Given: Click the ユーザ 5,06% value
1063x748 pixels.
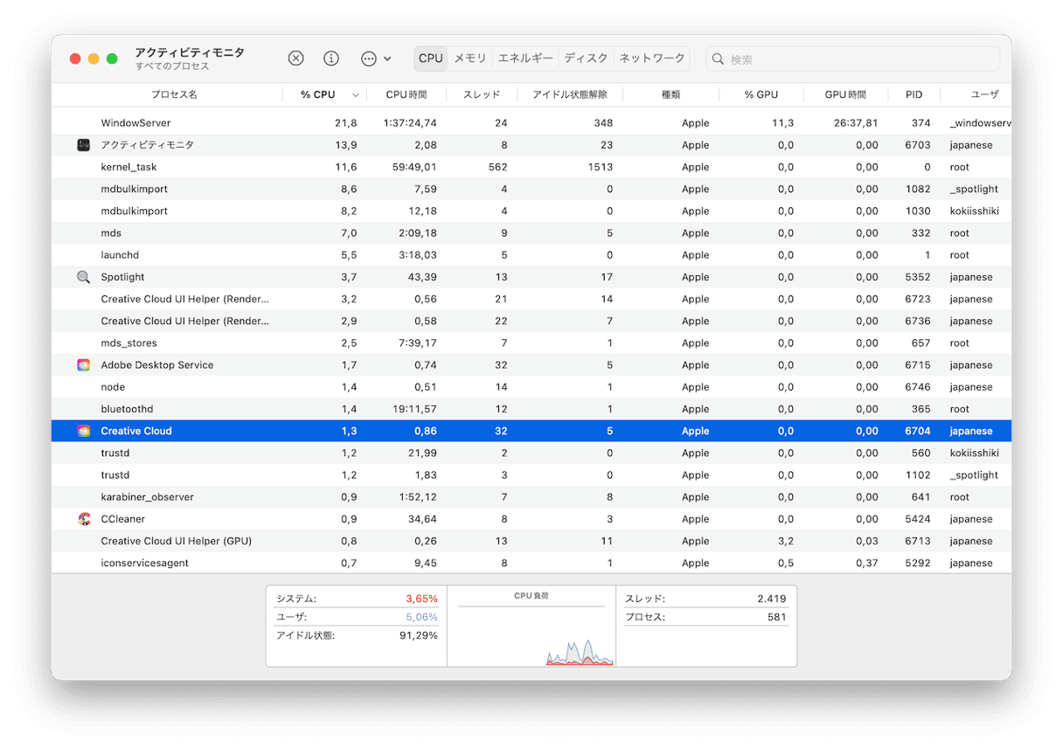Looking at the screenshot, I should [421, 617].
